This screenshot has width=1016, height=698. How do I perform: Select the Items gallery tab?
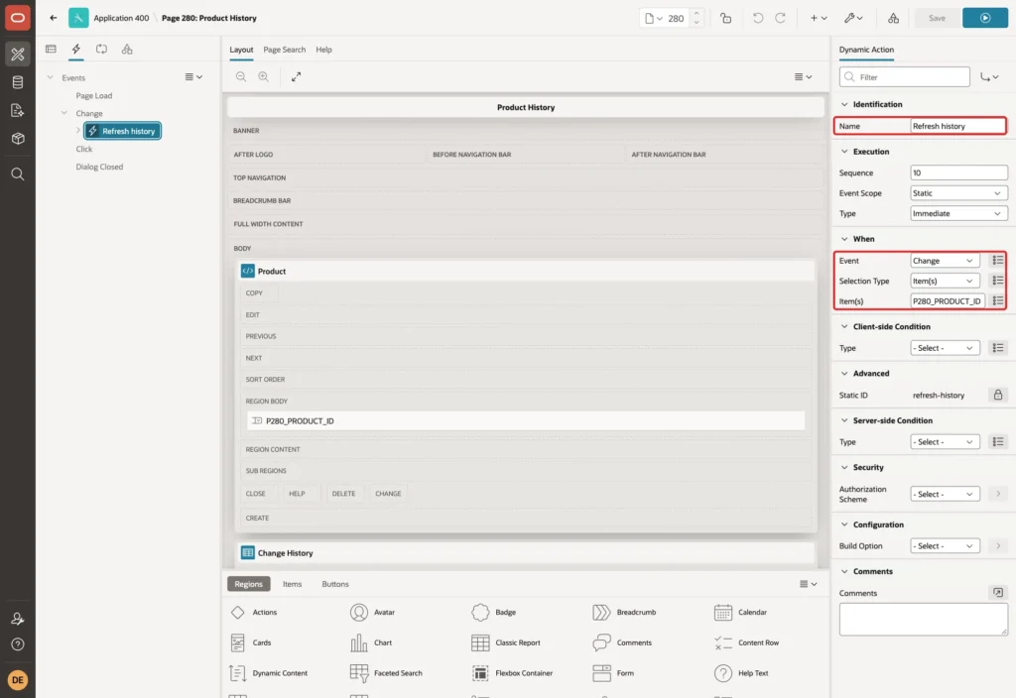pos(292,584)
